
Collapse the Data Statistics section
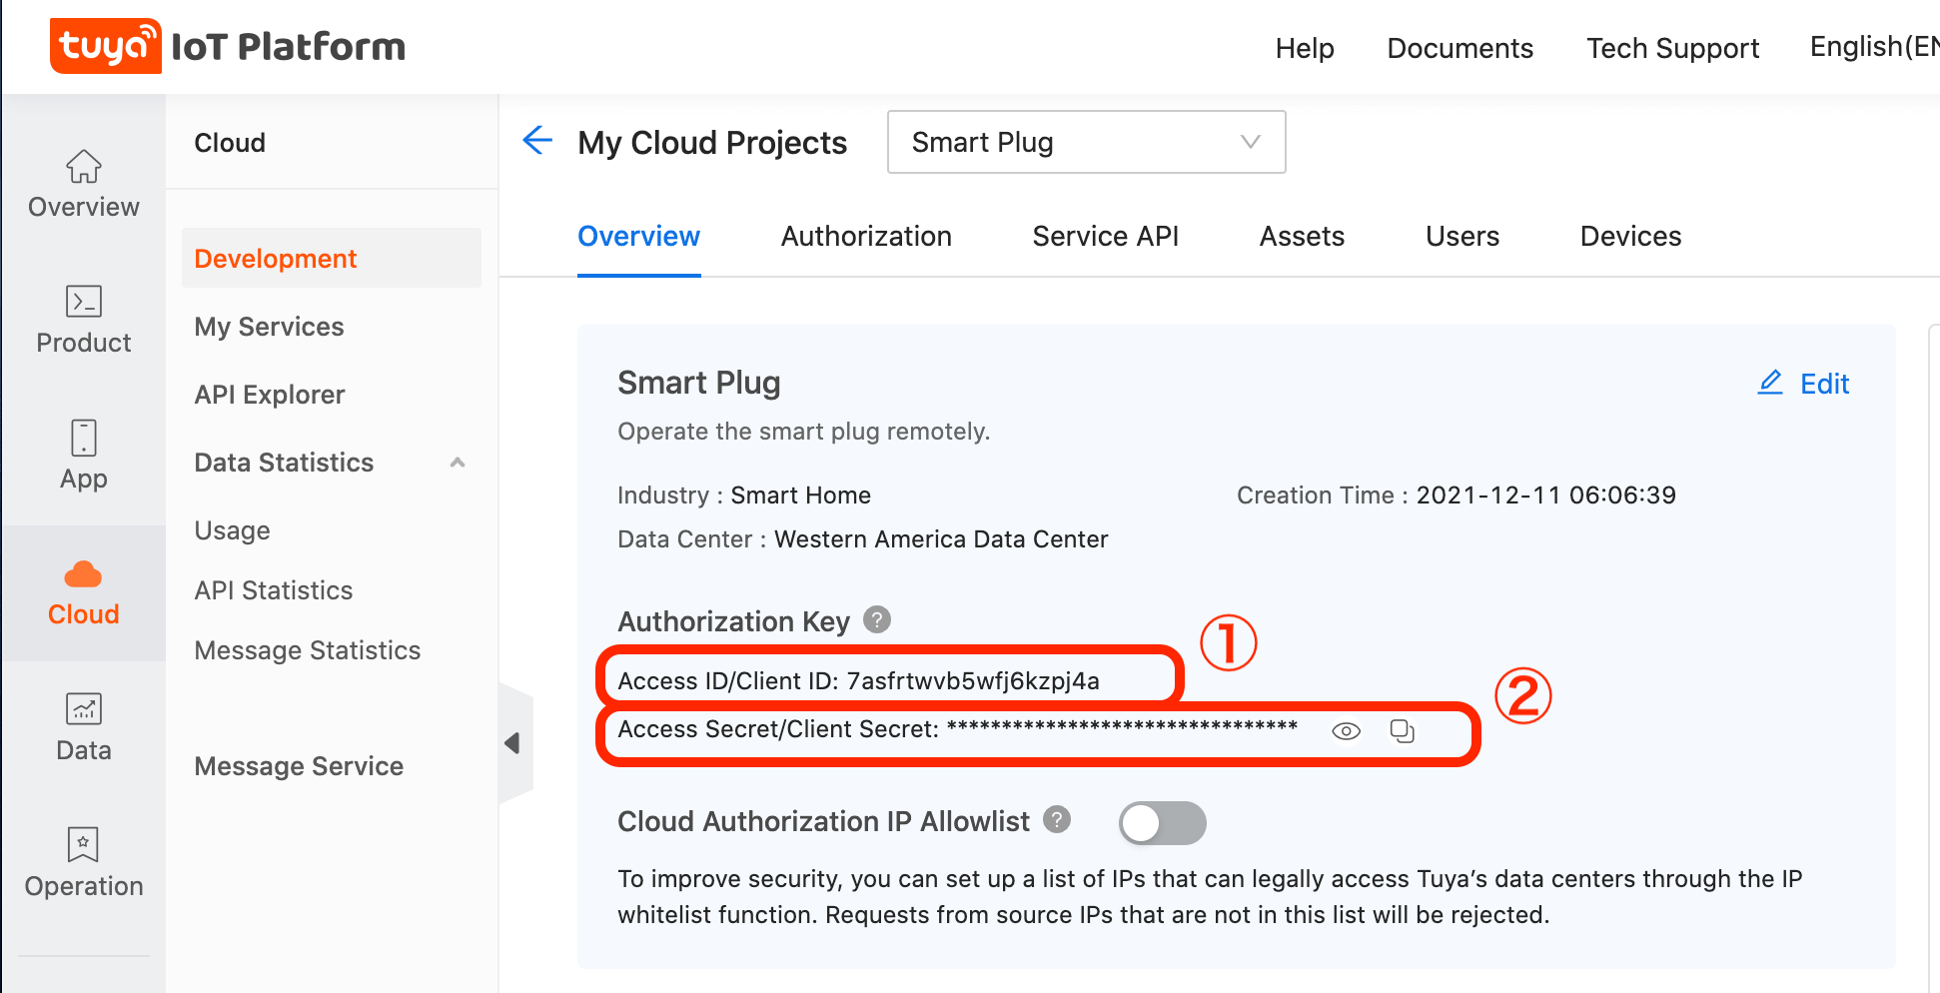[x=458, y=463]
